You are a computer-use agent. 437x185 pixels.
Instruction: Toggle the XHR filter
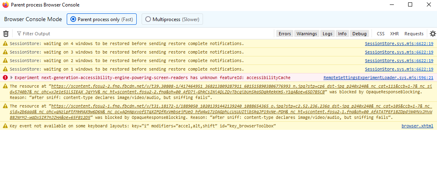click(x=394, y=34)
